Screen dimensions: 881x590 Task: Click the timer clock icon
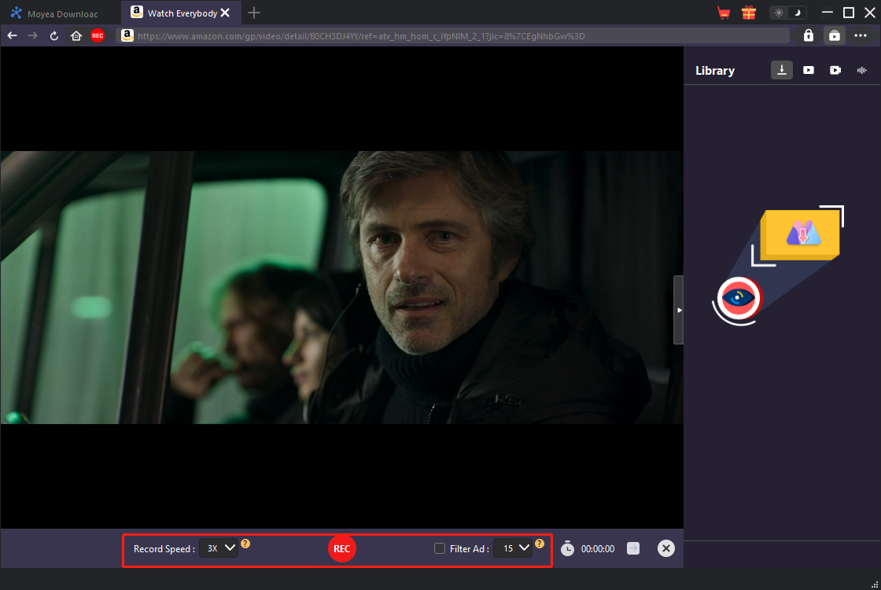coord(567,548)
